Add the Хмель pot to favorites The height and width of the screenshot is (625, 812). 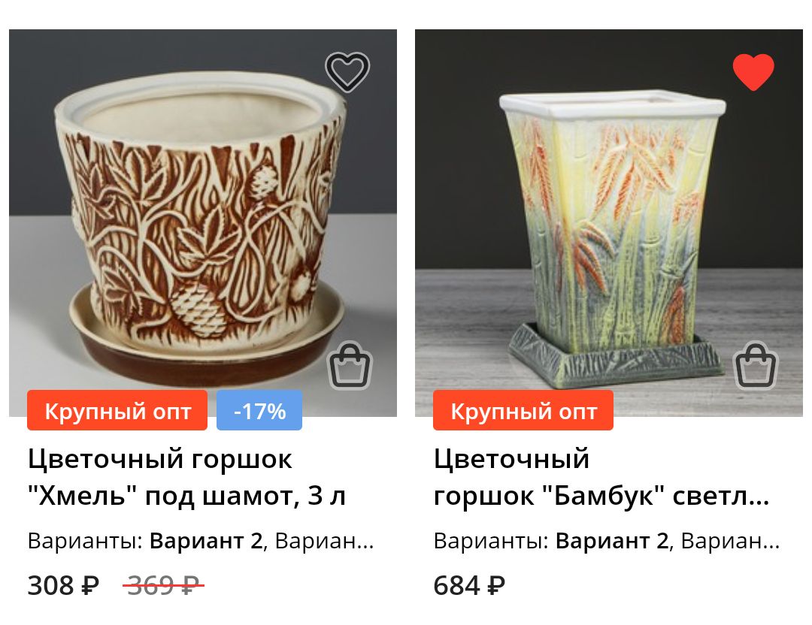(347, 71)
